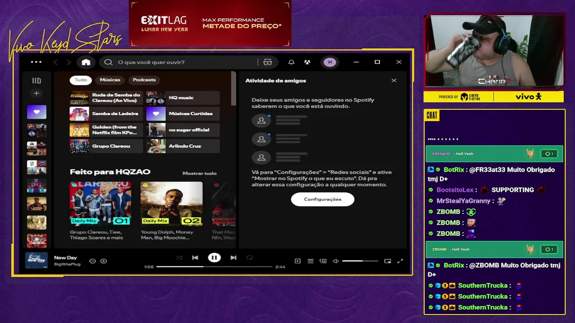Open Liked Songs heart in sidebar
This screenshot has width=575, height=323.
tap(36, 112)
